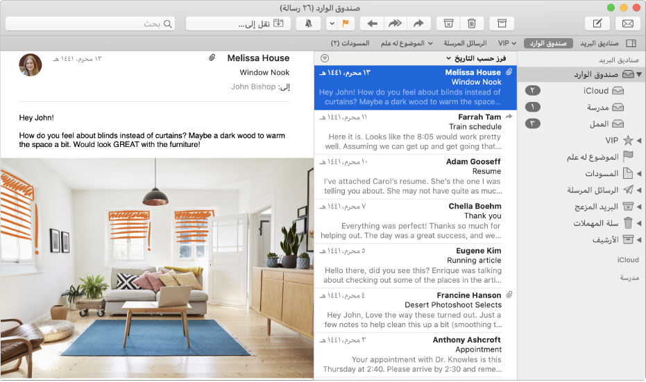Open Sort by Date dropdown
Viewport: 646px width, 382px height.
click(476, 58)
